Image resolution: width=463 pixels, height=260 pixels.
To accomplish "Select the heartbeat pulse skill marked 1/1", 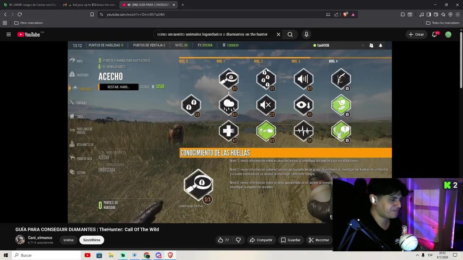I will 303,131.
